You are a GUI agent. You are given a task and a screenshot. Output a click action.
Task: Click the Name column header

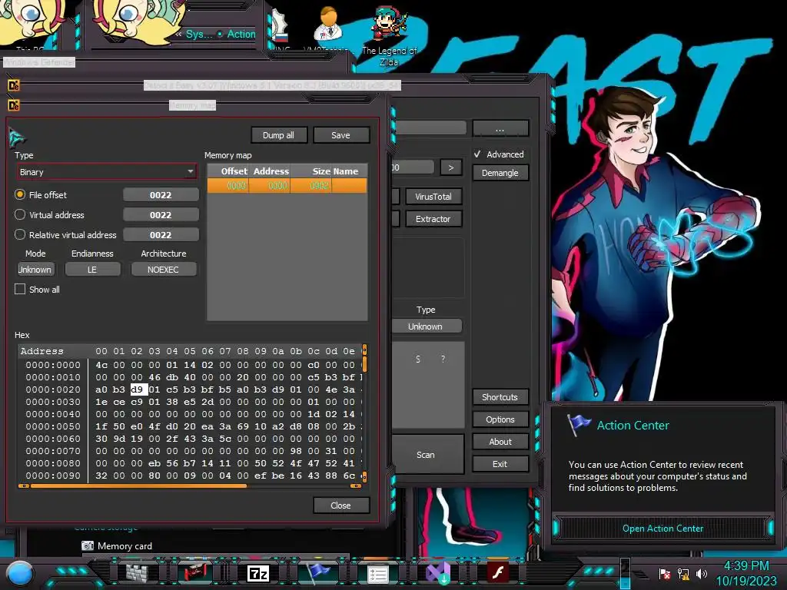tap(350, 171)
